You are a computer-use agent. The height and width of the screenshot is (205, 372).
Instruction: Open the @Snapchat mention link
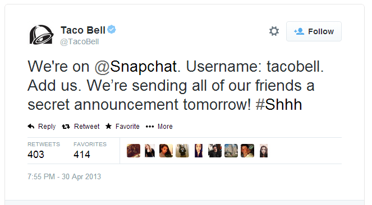pos(136,67)
